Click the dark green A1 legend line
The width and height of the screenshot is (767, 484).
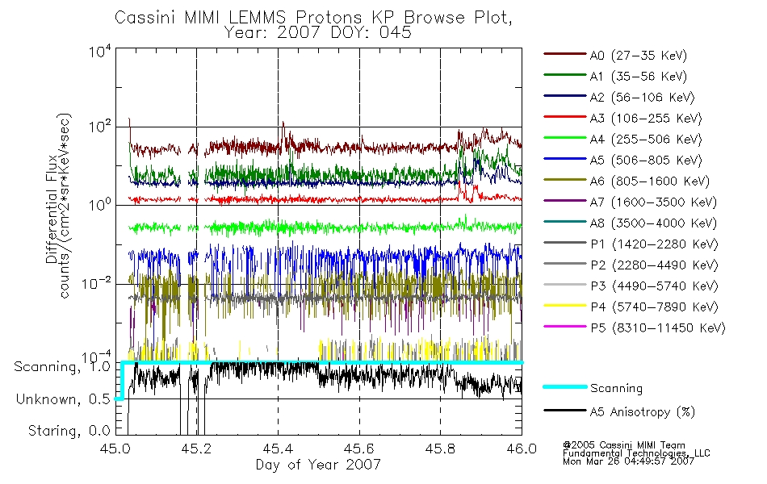564,75
